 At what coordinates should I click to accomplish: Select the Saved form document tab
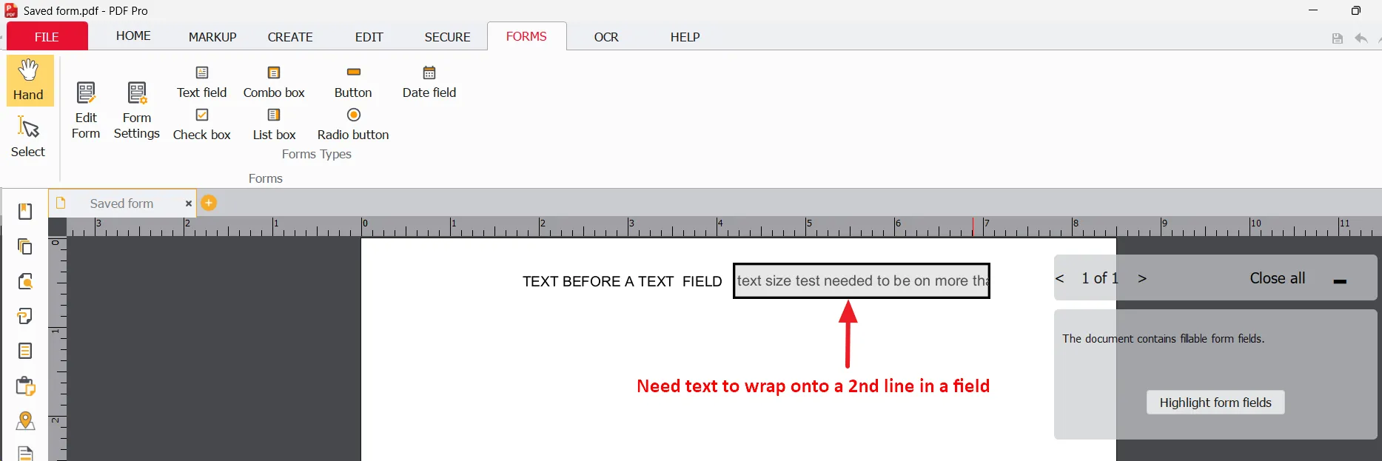(x=121, y=203)
